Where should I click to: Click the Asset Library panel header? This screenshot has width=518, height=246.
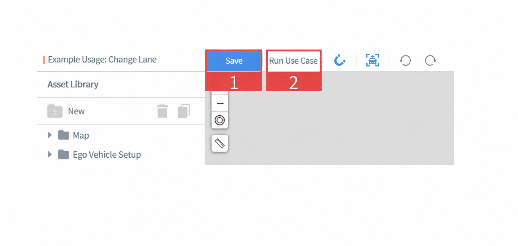pyautogui.click(x=73, y=84)
